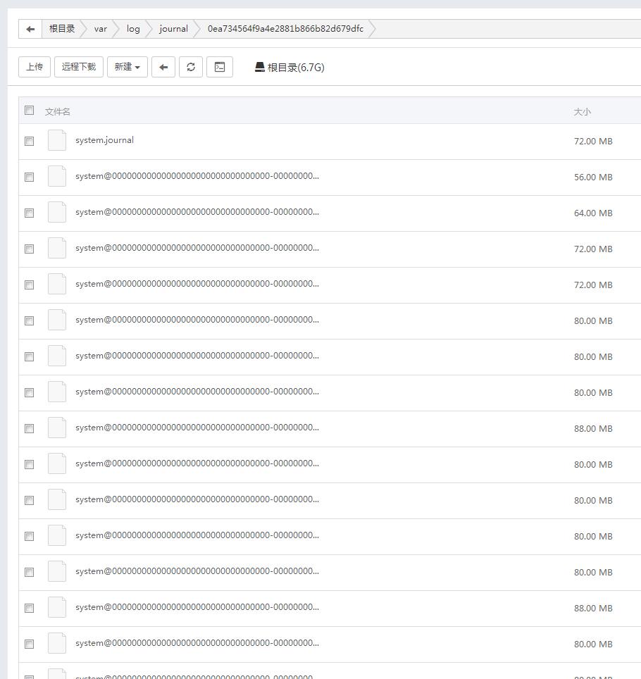The image size is (641, 679).
Task: Open the system.journal file name
Action: pos(104,140)
